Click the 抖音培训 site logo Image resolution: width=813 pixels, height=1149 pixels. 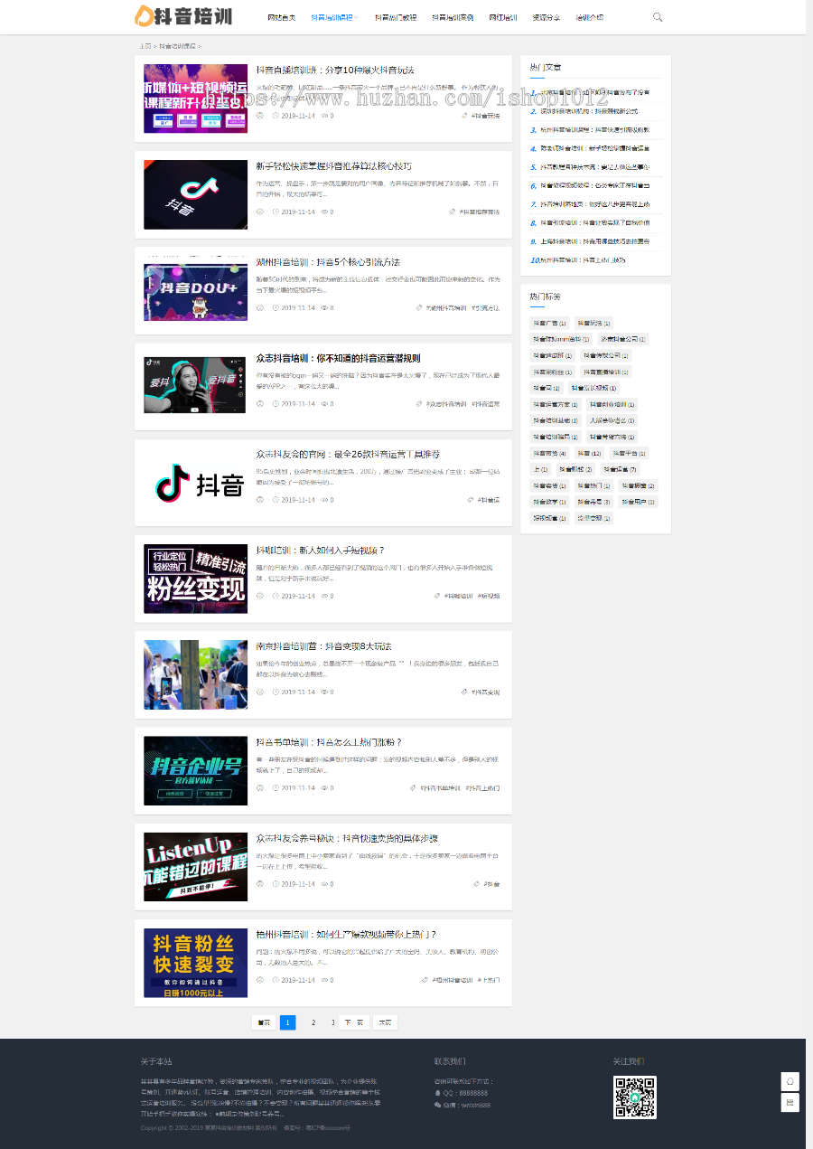183,15
